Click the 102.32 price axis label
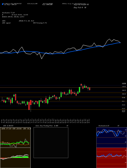The height and width of the screenshot is (168, 127). coord(124,94)
